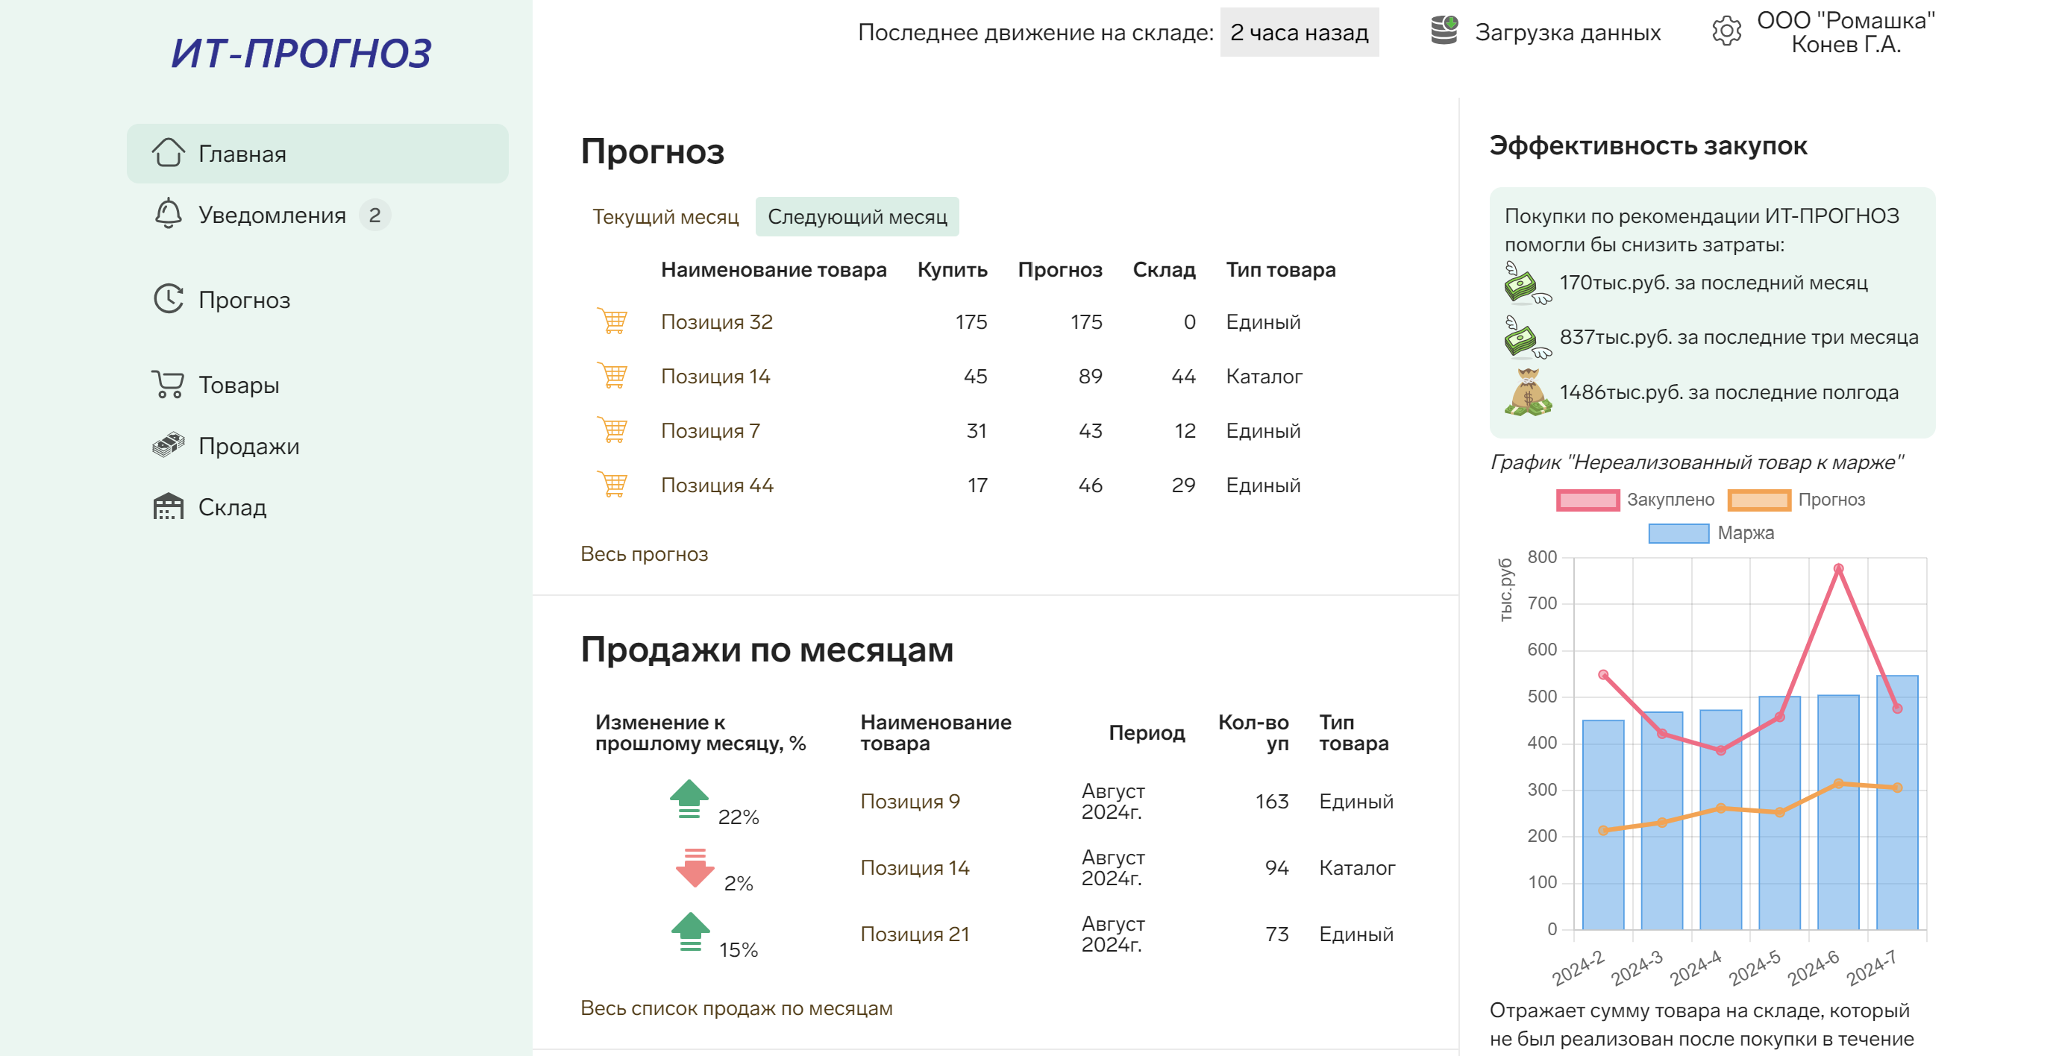Toggle the orange Прогноз legend swatch
Viewport: 2056px width, 1056px height.
pos(1759,500)
